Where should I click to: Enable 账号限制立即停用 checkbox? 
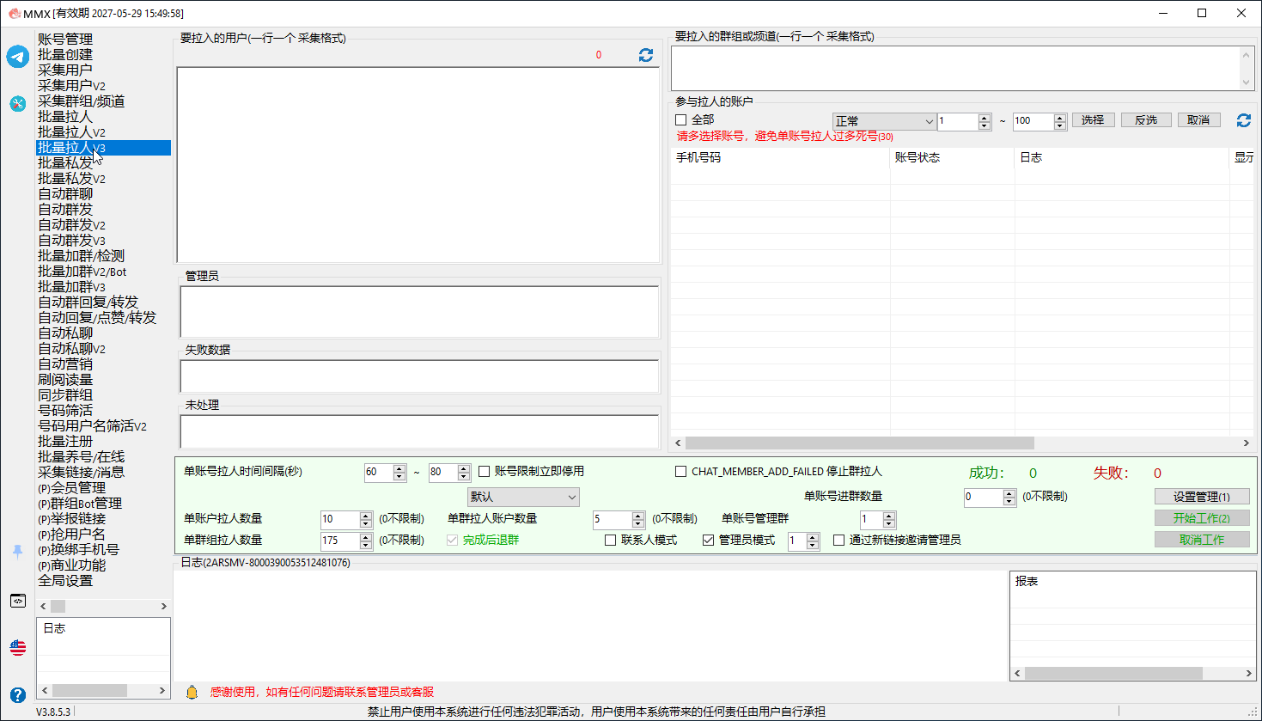(x=485, y=472)
